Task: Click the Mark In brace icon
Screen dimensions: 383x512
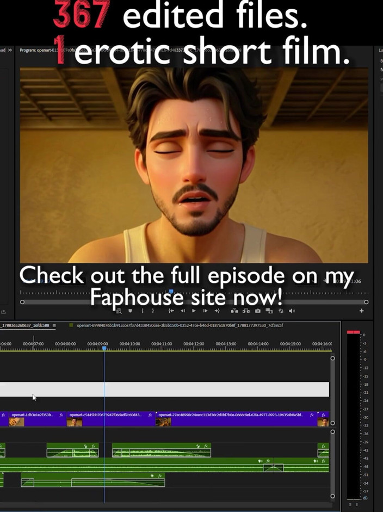Action: [x=143, y=311]
